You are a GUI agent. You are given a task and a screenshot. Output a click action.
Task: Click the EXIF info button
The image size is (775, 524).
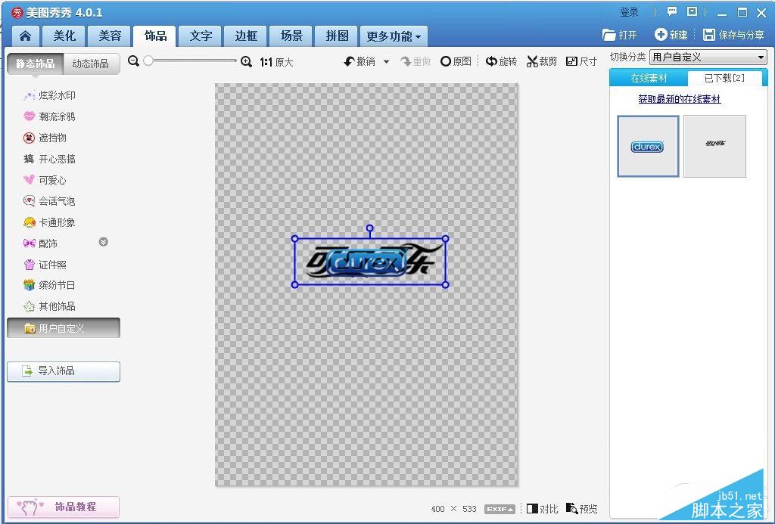pos(500,509)
